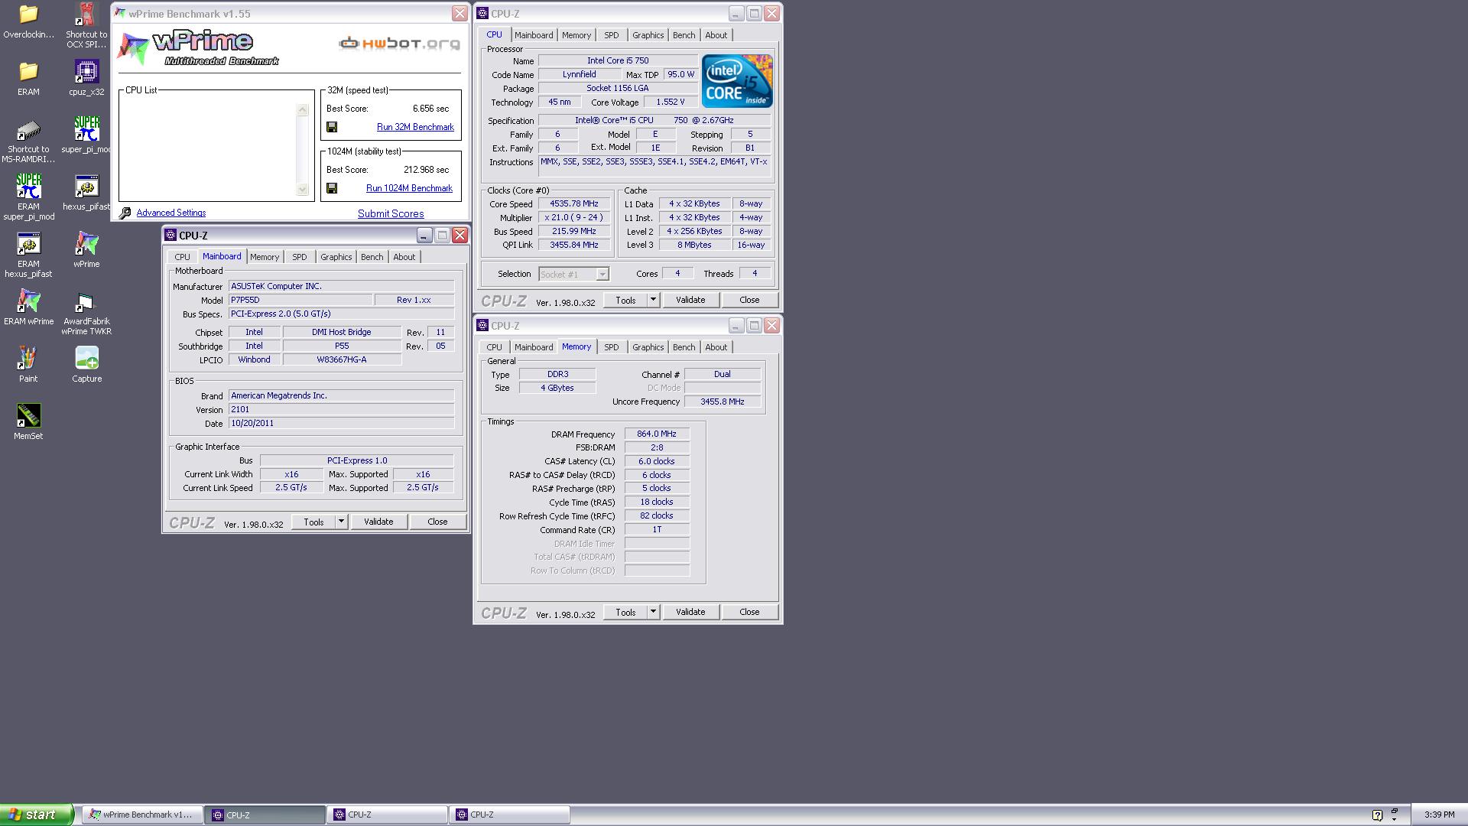This screenshot has height=826, width=1468.
Task: Open Paint from the desktop
Action: point(28,365)
